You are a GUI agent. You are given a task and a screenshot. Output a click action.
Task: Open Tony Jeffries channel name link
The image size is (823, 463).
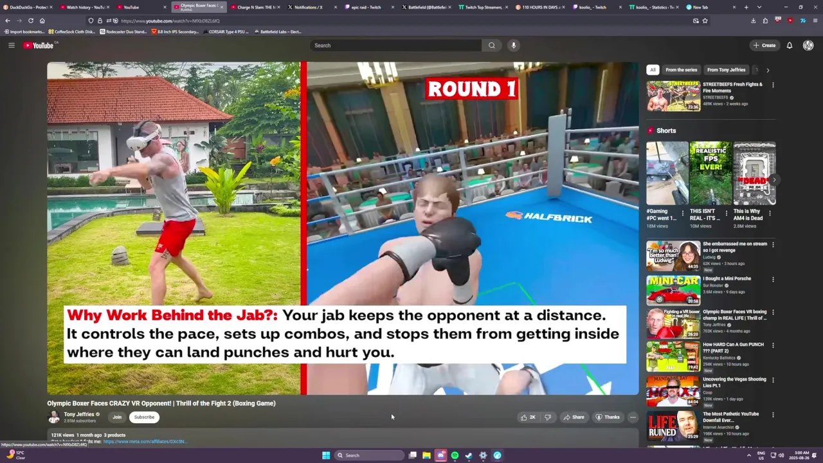pyautogui.click(x=79, y=414)
